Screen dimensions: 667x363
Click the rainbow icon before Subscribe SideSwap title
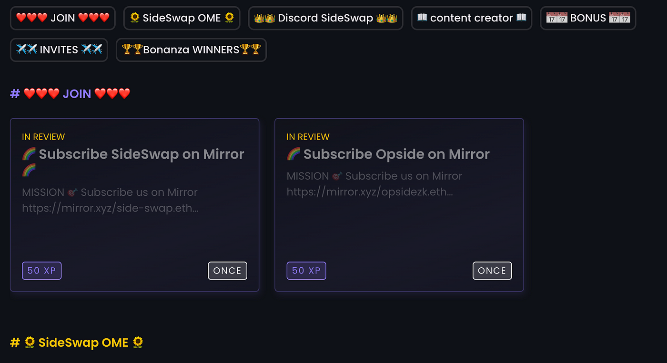tap(29, 154)
